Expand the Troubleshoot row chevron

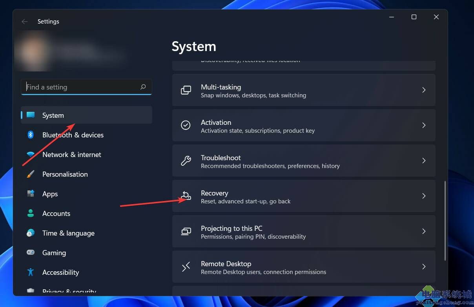(x=424, y=161)
